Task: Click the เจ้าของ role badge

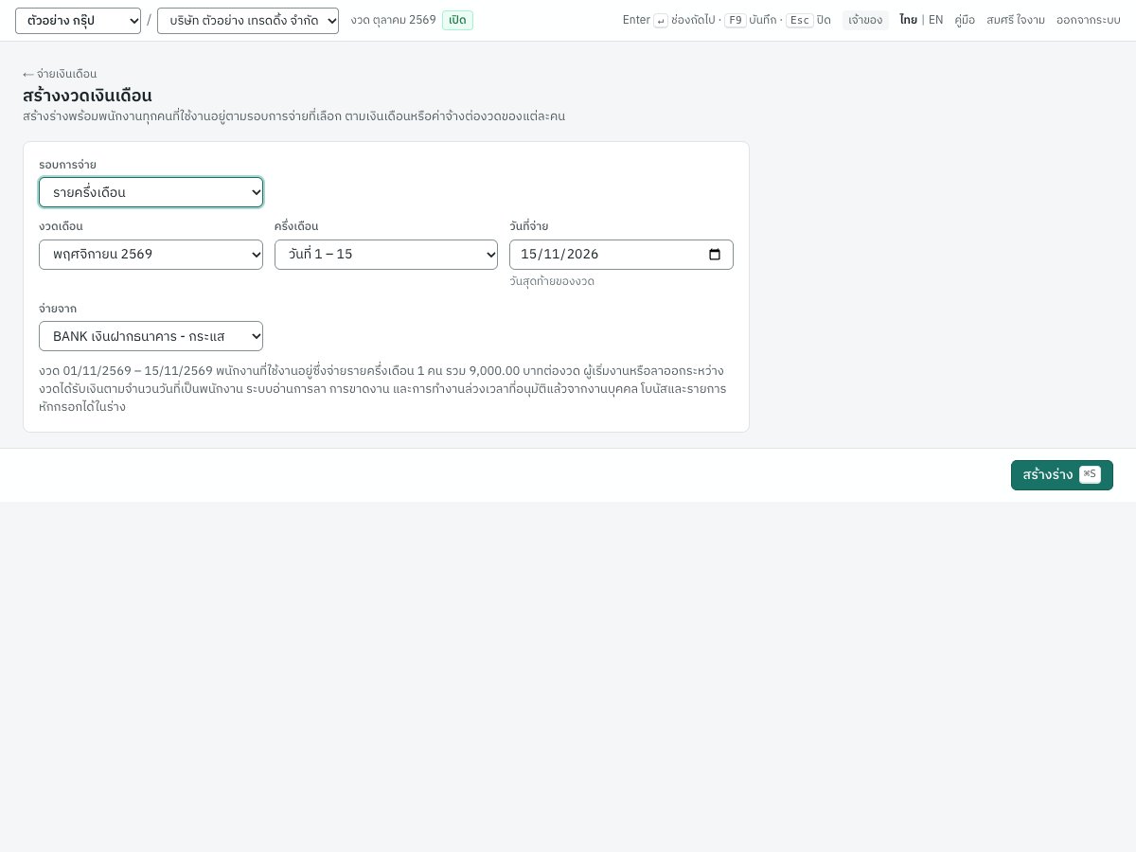Action: click(x=865, y=20)
